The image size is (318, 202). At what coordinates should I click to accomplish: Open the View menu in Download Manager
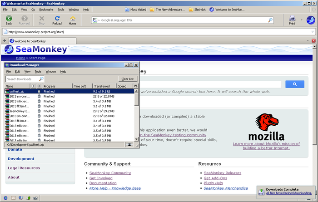tap(27, 72)
